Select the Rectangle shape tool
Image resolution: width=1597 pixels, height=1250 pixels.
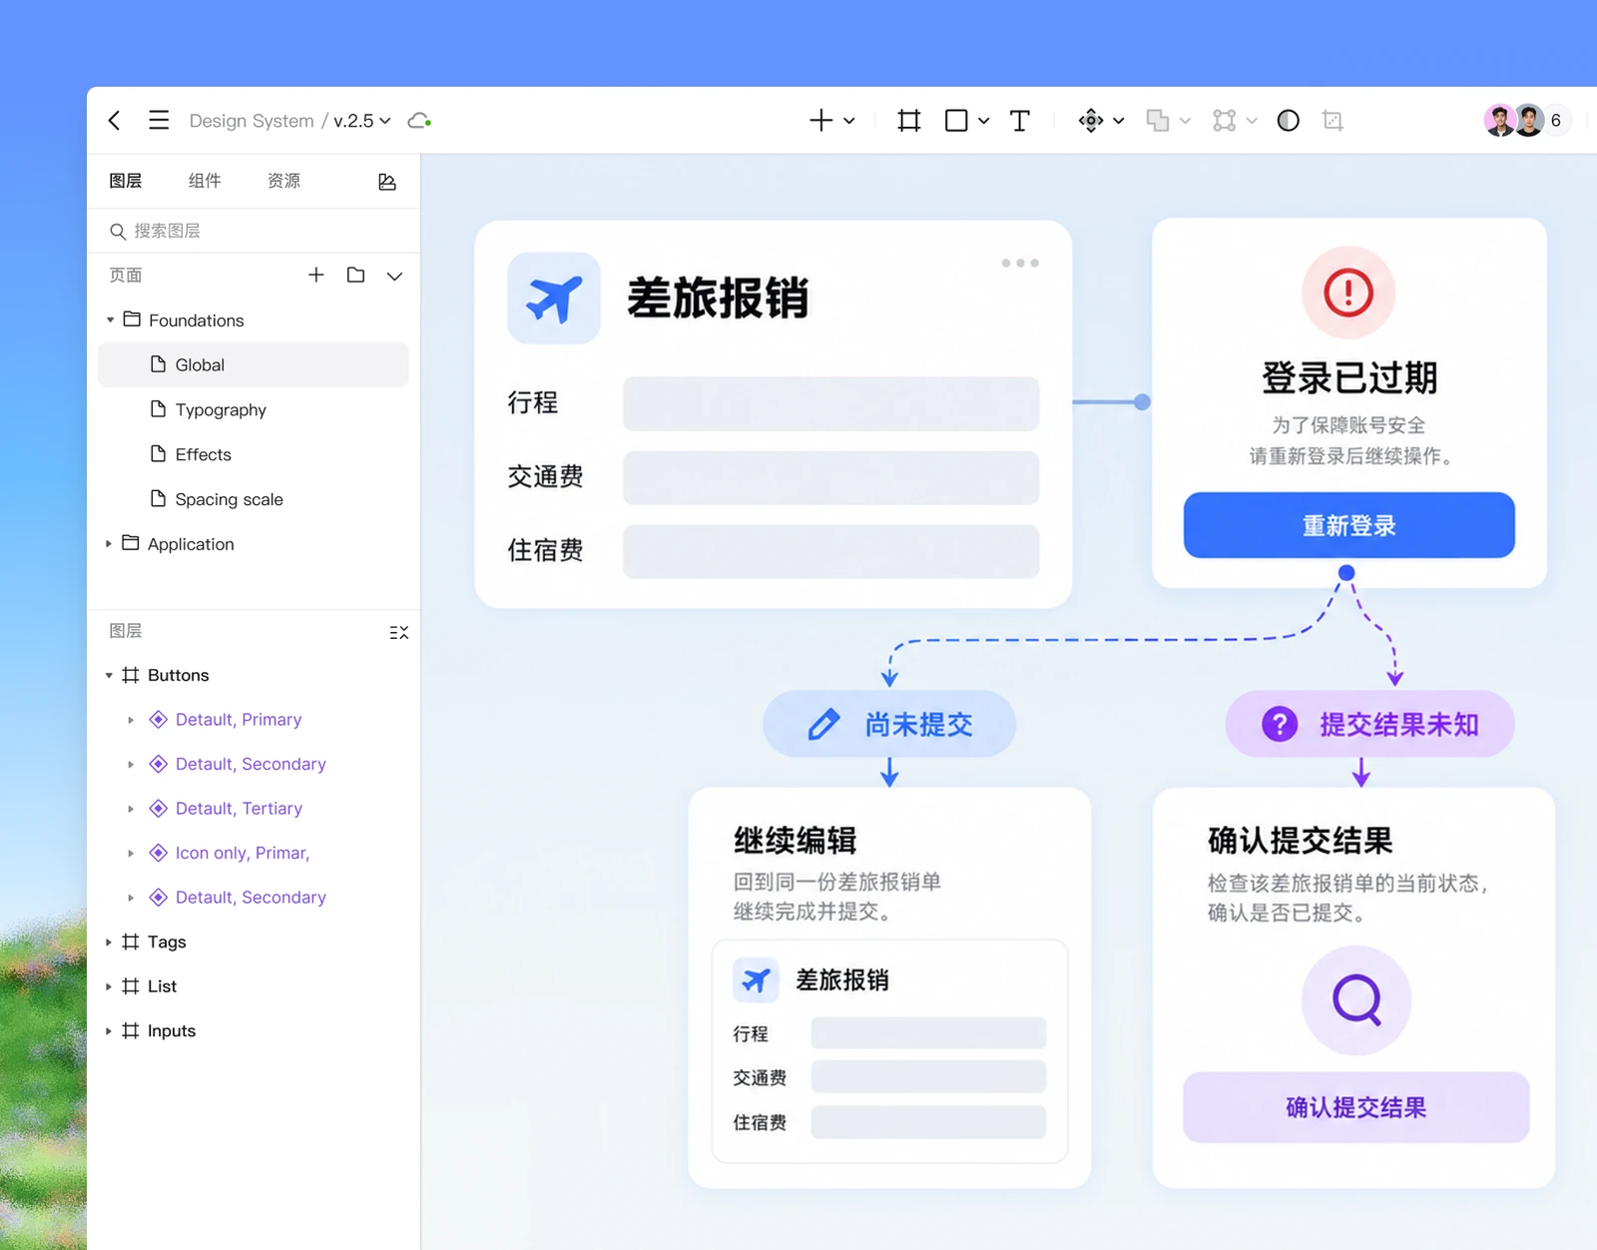pyautogui.click(x=956, y=121)
